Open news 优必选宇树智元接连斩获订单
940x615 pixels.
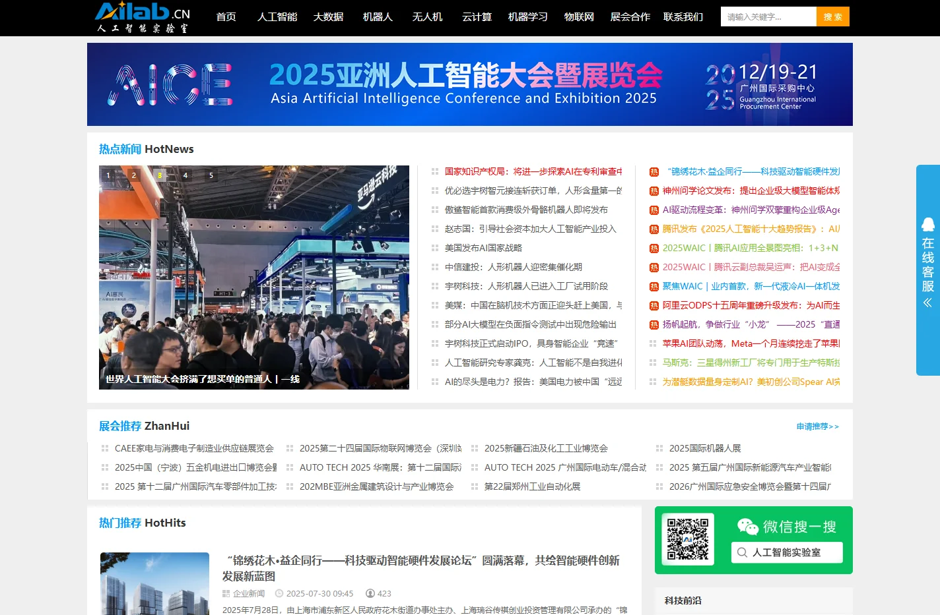coord(533,190)
